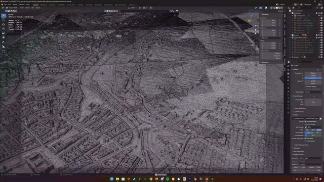Image resolution: width=324 pixels, height=182 pixels.
Task: Switch to the Geometry Nodes workspace tab
Action: click(120, 5)
